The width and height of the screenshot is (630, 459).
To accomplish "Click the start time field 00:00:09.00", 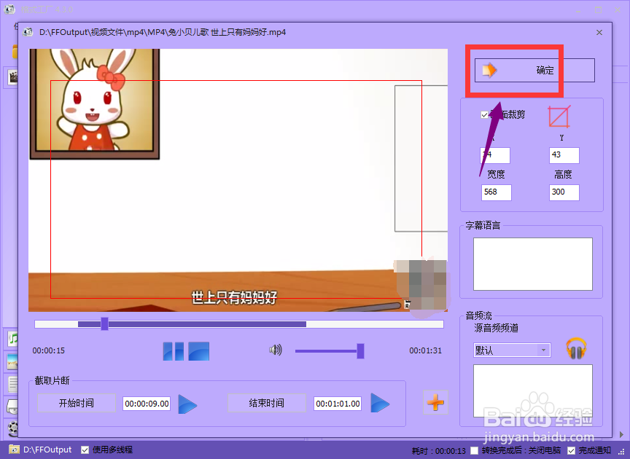I will pyautogui.click(x=147, y=404).
